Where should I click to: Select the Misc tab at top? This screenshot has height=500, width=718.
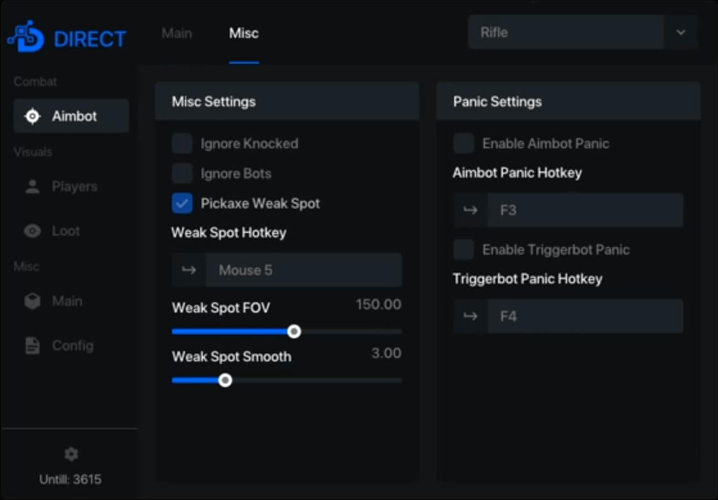[244, 33]
